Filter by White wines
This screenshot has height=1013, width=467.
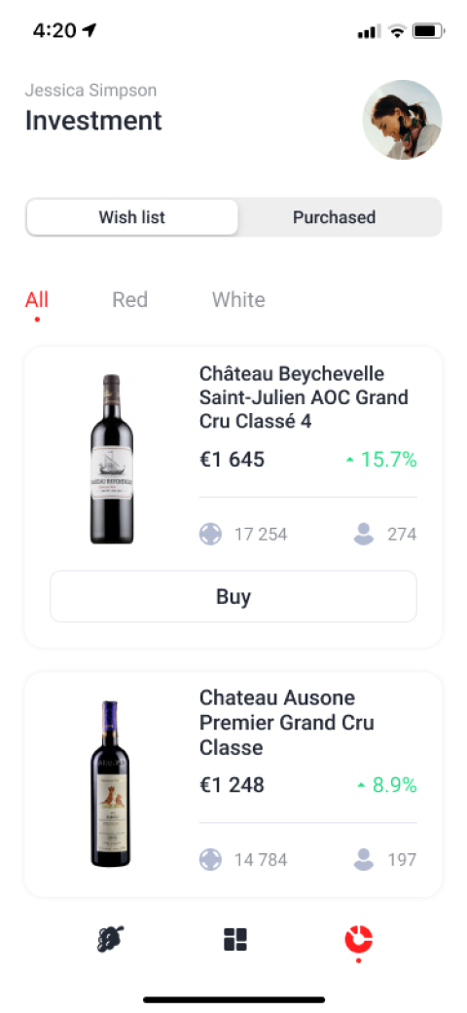(x=238, y=300)
